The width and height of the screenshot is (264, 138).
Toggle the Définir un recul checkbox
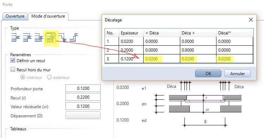13,60
